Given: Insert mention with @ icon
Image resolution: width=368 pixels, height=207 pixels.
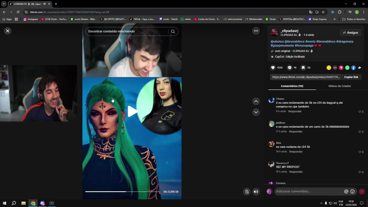Looking at the screenshot, I should point(346,191).
